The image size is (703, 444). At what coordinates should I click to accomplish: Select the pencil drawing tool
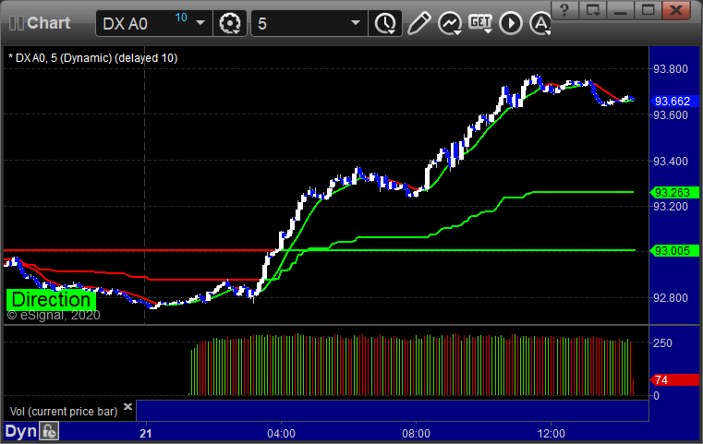[418, 23]
